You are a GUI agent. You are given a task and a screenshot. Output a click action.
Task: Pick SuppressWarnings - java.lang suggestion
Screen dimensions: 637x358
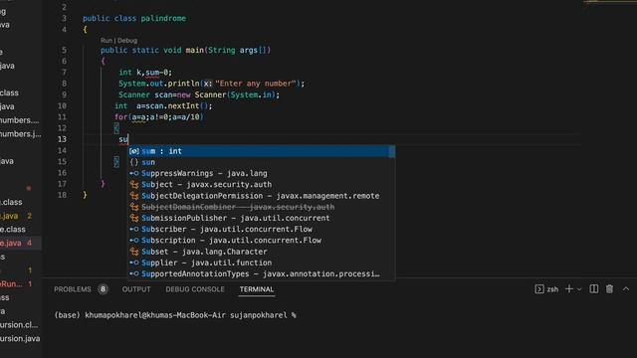point(261,173)
